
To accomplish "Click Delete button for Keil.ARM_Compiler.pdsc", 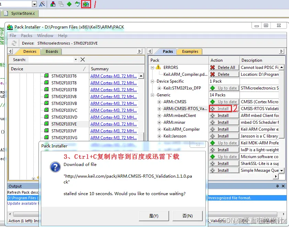I will (x=224, y=74).
